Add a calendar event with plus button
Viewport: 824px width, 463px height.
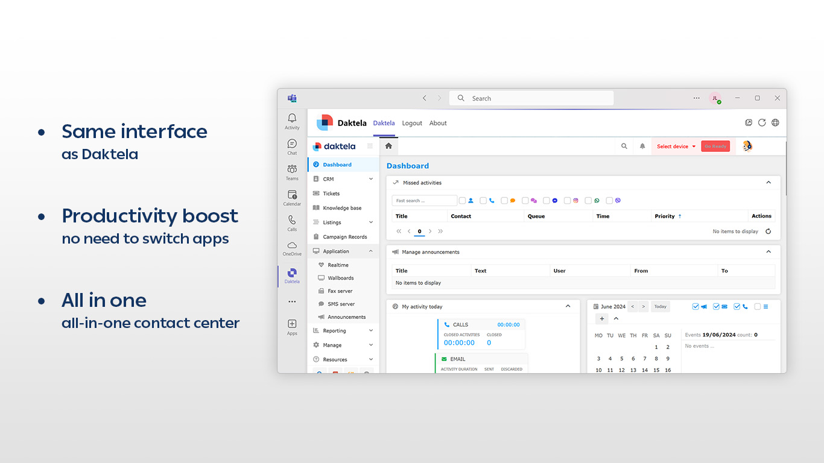602,319
